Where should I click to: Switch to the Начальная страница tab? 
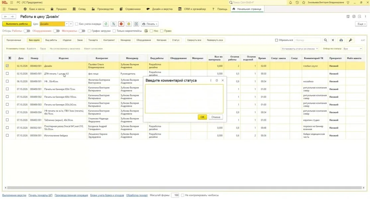[247, 9]
